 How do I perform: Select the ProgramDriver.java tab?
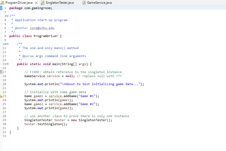coord(19,3)
